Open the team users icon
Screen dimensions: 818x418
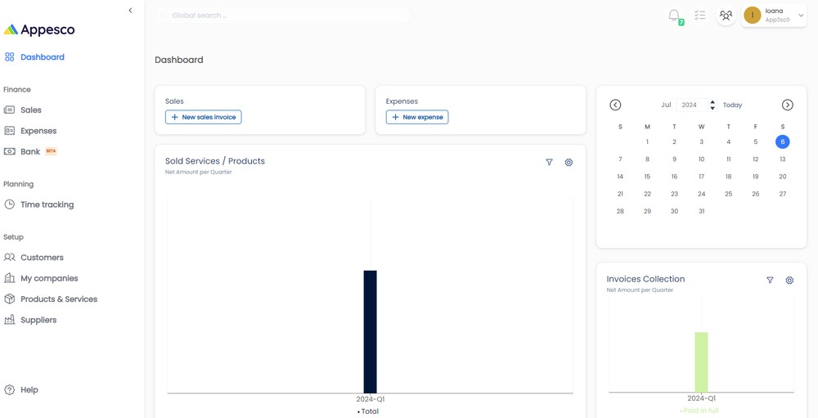tap(726, 16)
